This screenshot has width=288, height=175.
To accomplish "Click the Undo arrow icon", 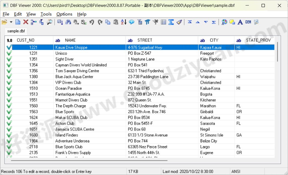I will (92, 22).
